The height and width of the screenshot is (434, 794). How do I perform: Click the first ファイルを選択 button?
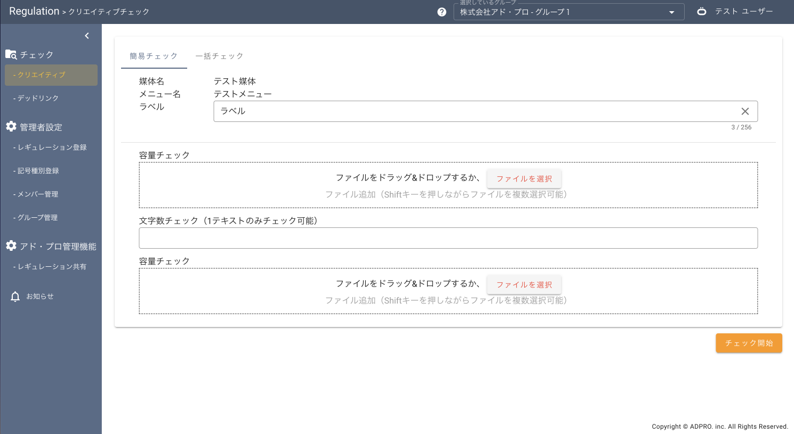pyautogui.click(x=524, y=178)
